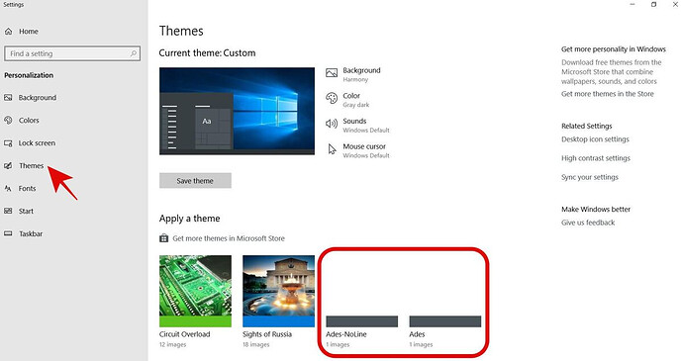
Task: Open the Start settings page
Action: (x=26, y=212)
